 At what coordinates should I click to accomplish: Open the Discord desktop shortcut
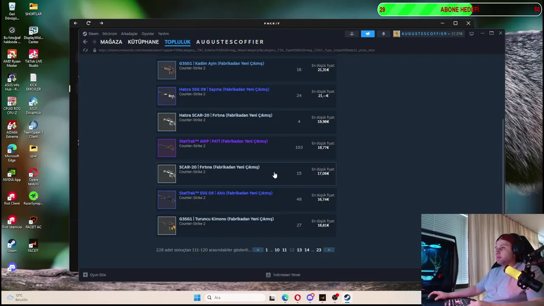12,269
